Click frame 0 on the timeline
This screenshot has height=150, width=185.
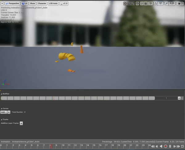(1, 145)
